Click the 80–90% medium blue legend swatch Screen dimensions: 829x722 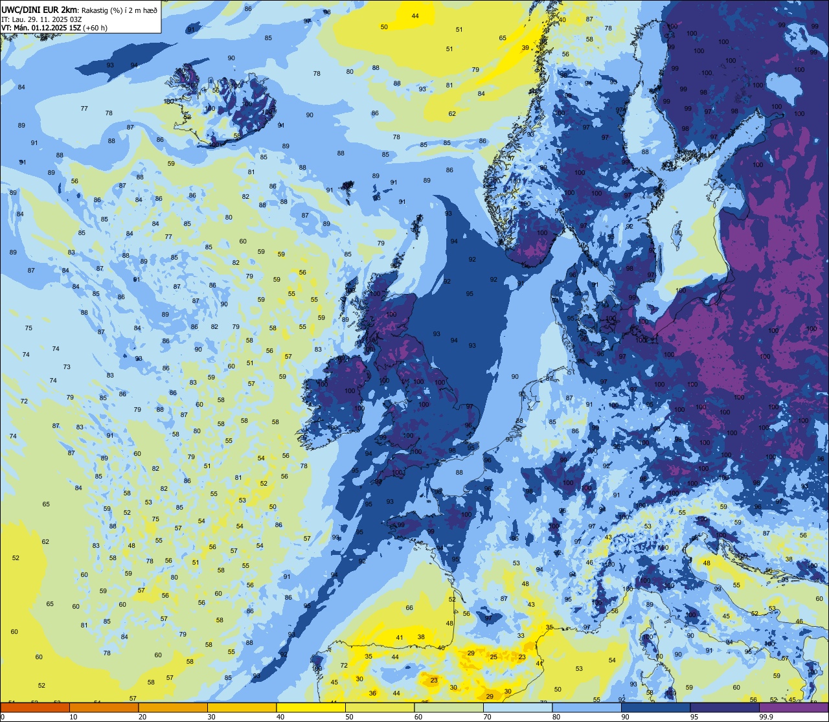tap(587, 707)
